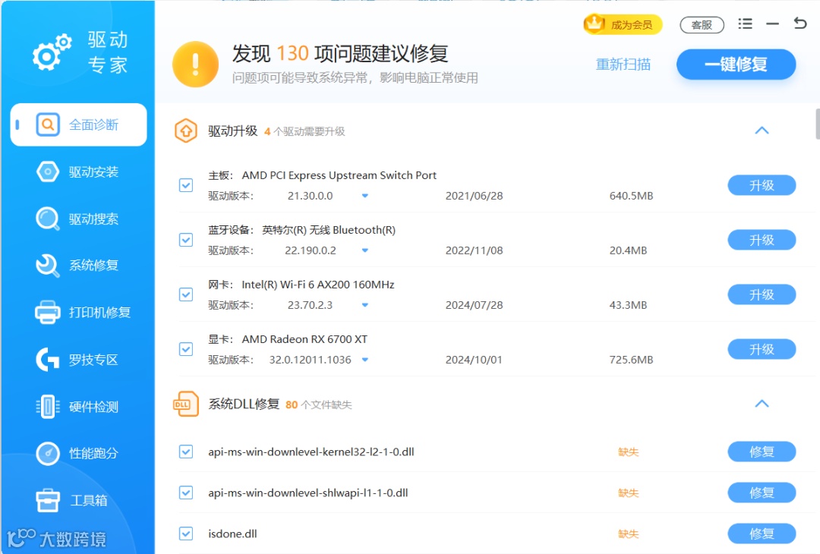The height and width of the screenshot is (554, 820).
Task: Click the 打印机修复 printer icon
Action: point(48,312)
